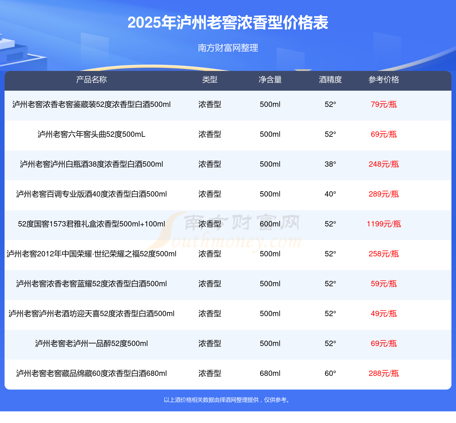Image resolution: width=456 pixels, height=423 pixels.
Task: Click the 69元/瓶 price in 一品醉 row
Action: 384,343
